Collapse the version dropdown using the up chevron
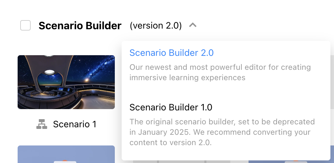Screen dimensions: 334x163 click(x=193, y=25)
